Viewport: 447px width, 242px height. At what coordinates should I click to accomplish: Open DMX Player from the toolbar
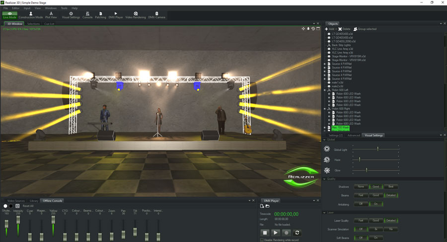[116, 15]
